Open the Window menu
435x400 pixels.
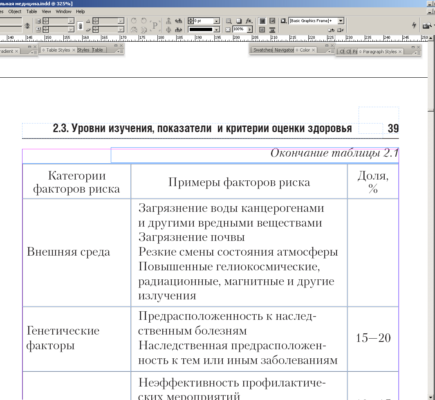[63, 11]
